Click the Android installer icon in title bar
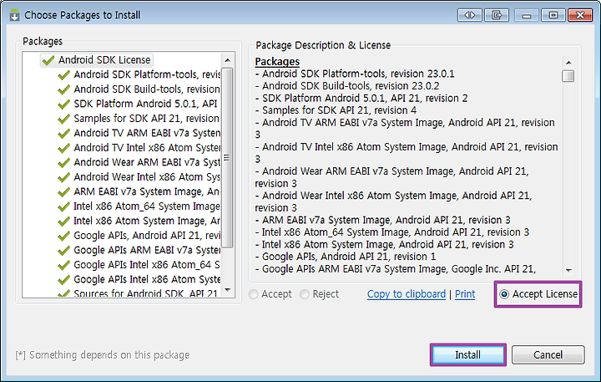601x382 pixels. 14,15
